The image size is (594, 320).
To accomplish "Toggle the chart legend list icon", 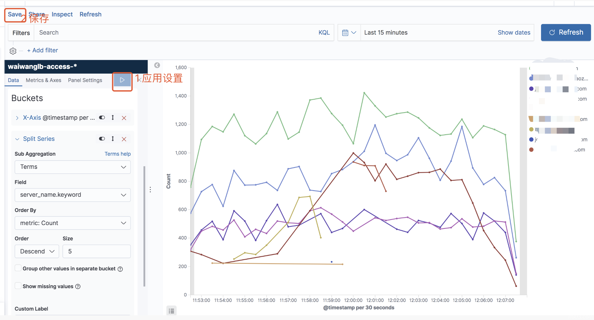I will (171, 311).
